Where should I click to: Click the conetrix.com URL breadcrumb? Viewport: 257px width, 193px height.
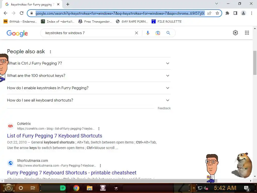point(56,129)
